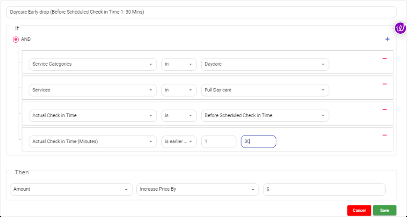
Task: Remove the Services condition row
Action: click(385, 84)
